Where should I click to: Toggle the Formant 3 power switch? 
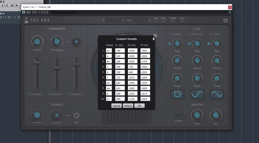[69, 94]
